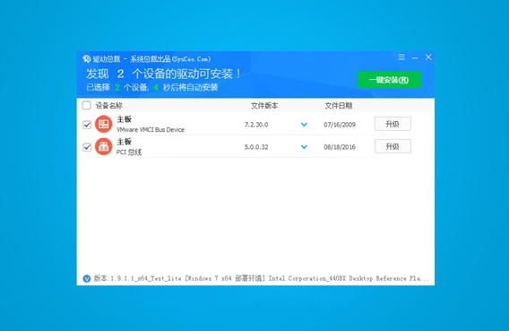Click the 发现 2 个设备的驱动可安装 headline

(x=164, y=74)
